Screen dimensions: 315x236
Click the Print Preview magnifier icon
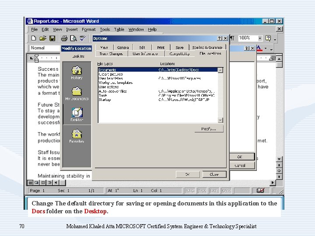click(x=73, y=38)
